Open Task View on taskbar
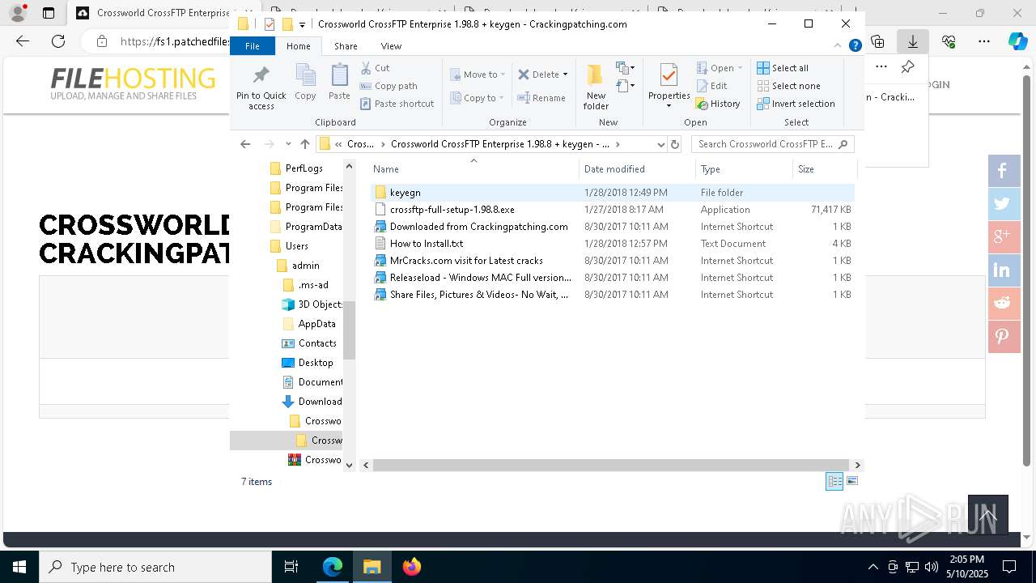Viewport: 1036px width, 583px height. click(291, 567)
